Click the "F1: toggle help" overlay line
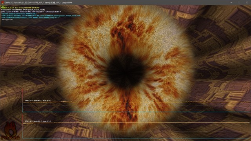The width and height of the screenshot is (251, 141). [x=7, y=20]
